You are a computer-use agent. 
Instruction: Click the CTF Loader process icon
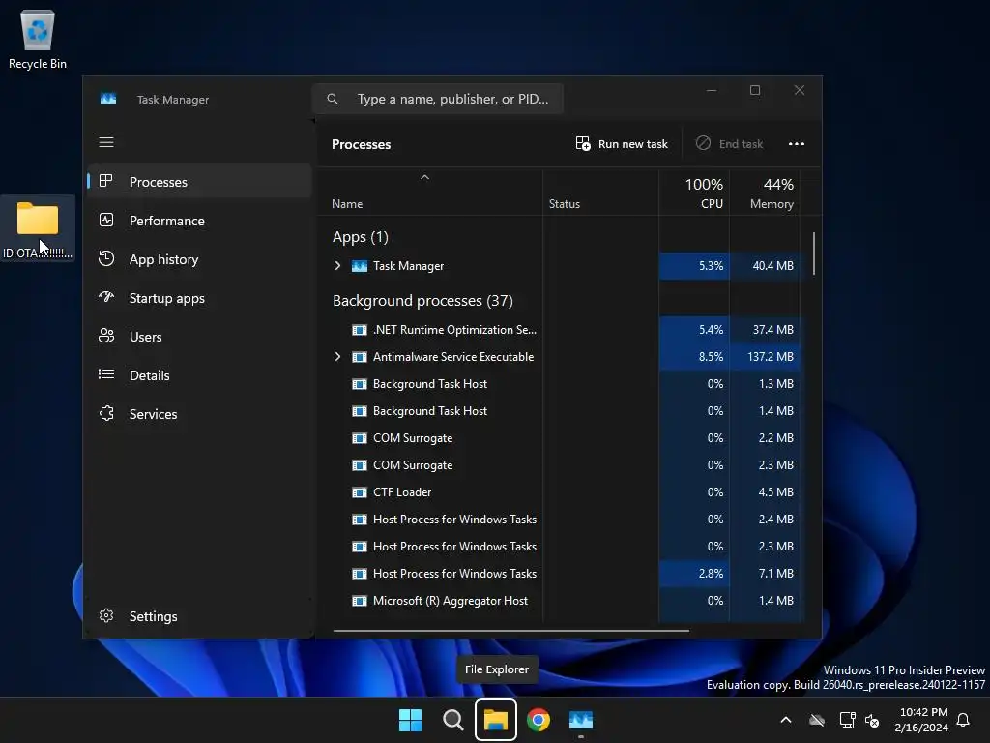(360, 492)
